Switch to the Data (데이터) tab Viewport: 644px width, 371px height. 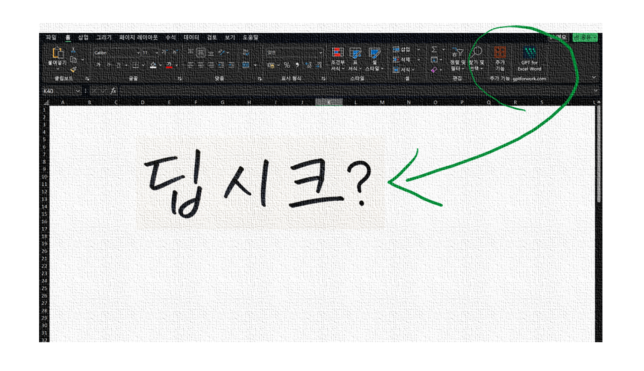[191, 37]
